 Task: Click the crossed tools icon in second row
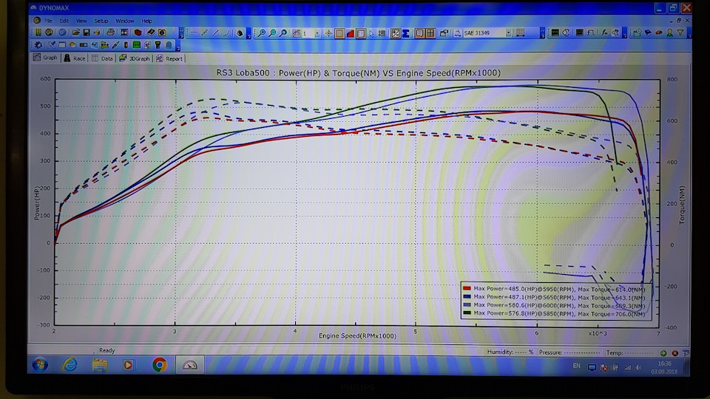pyautogui.click(x=52, y=45)
